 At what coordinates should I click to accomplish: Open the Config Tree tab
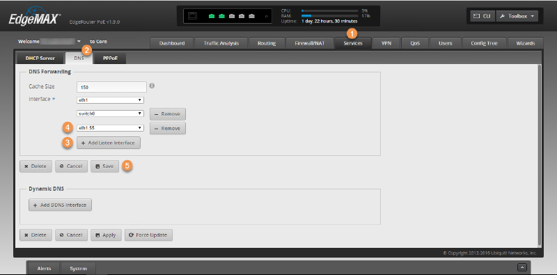[x=484, y=43]
